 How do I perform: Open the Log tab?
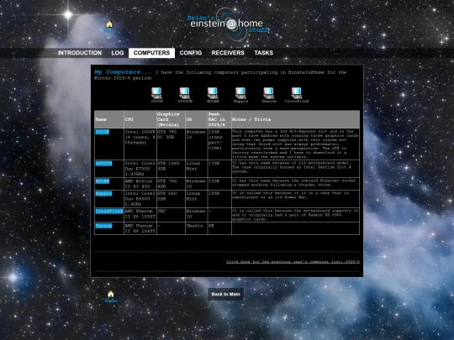tap(118, 53)
